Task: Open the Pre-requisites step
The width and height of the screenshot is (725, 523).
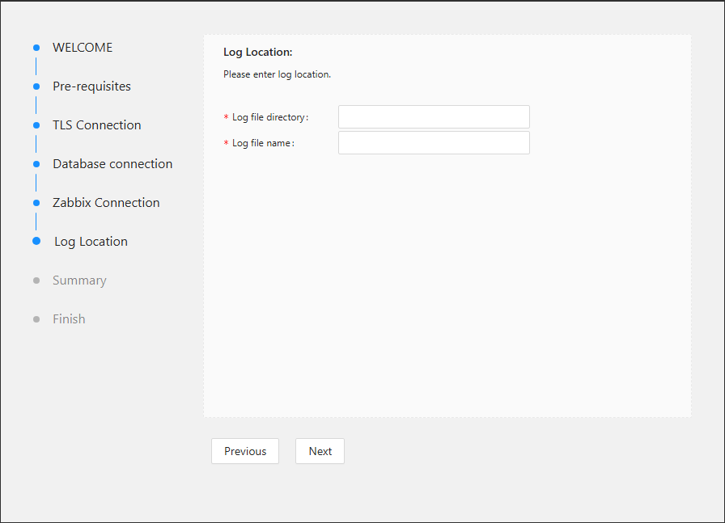Action: click(x=91, y=86)
